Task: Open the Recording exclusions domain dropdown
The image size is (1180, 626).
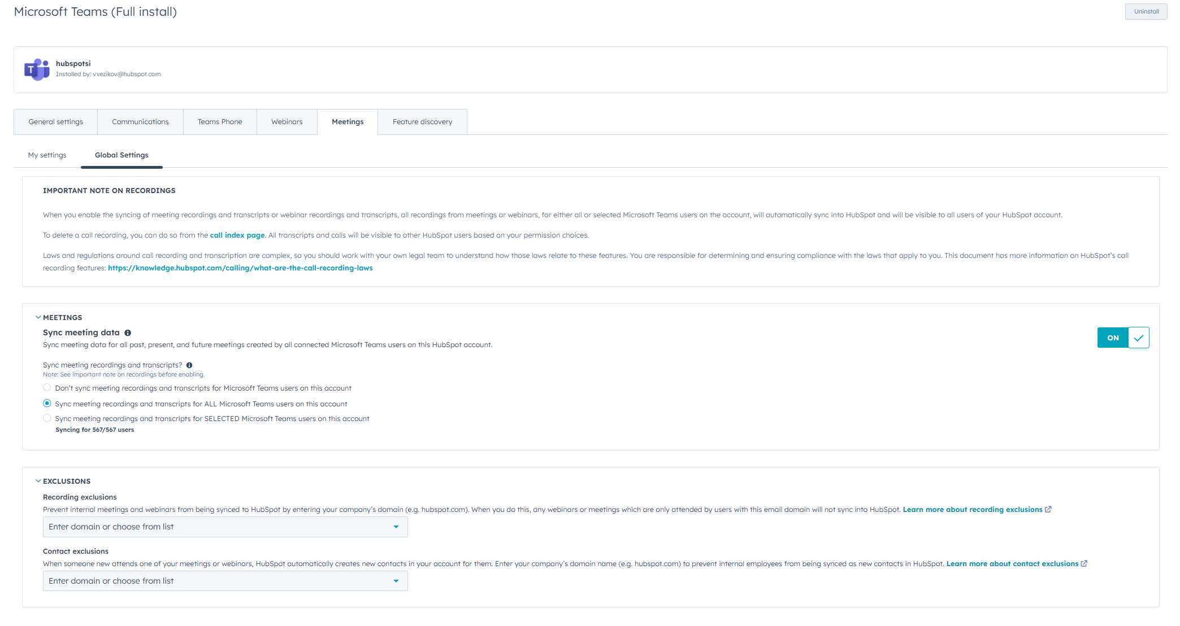Action: tap(225, 527)
